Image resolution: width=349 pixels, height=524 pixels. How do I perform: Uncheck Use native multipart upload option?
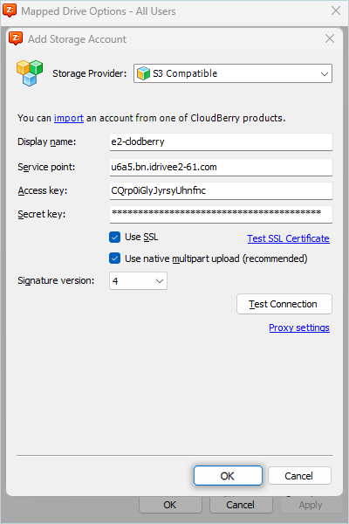tap(114, 259)
